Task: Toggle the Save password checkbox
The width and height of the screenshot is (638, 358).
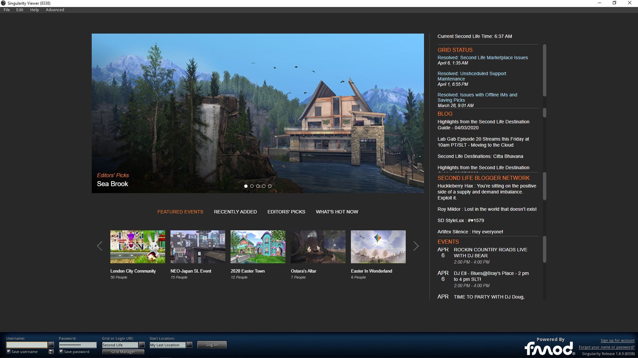Action: 61,351
